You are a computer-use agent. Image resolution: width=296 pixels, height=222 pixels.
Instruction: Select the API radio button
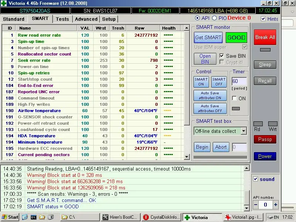[x=197, y=18]
